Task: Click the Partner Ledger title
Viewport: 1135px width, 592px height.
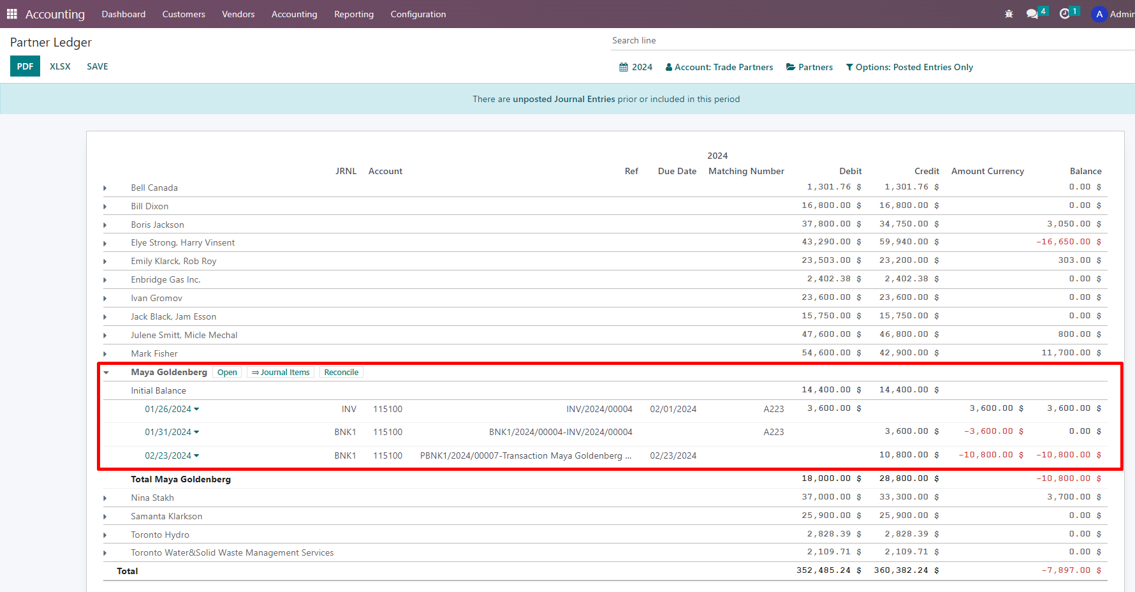Action: [51, 42]
